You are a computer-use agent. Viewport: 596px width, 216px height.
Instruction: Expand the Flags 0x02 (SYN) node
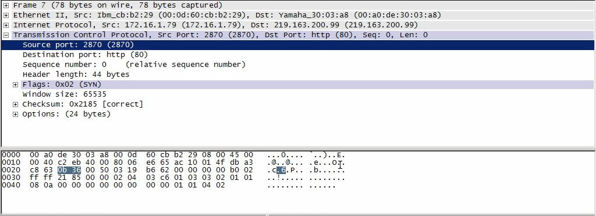pos(16,84)
